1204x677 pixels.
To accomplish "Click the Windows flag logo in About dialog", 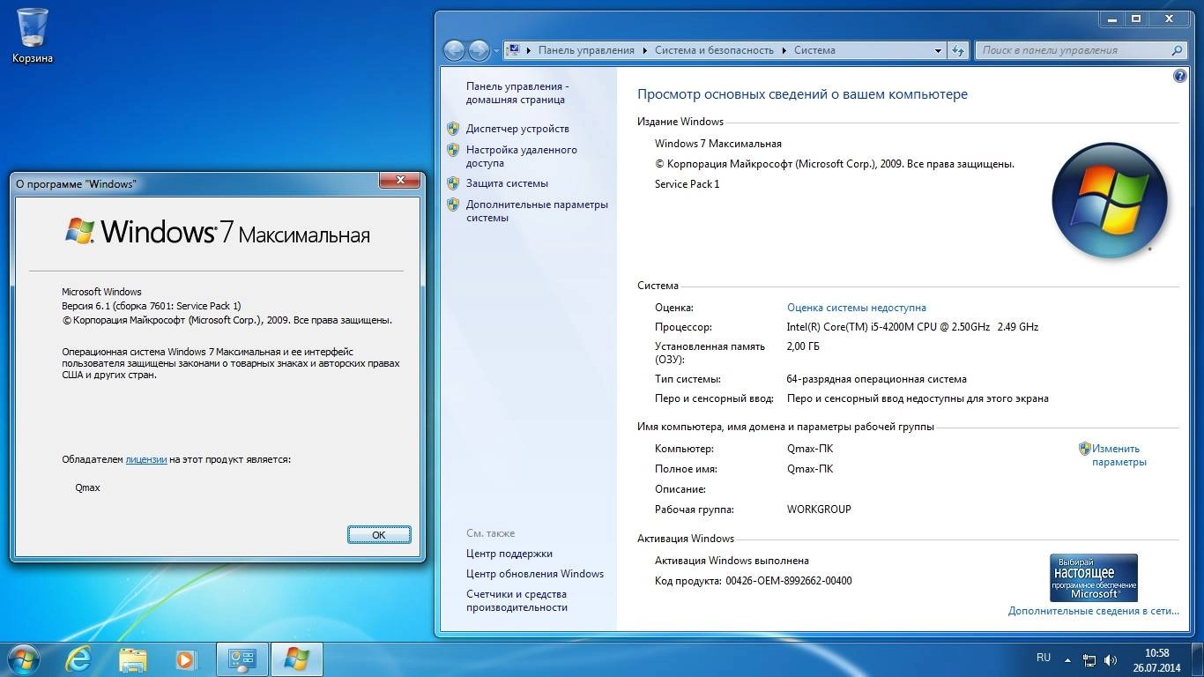I will point(79,231).
